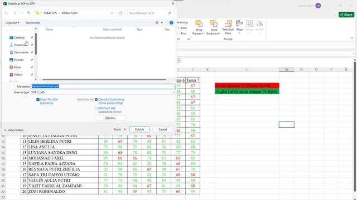The image size is (357, 200).
Task: Toggle Open file after publishing checkbox
Action: pyautogui.click(x=38, y=99)
